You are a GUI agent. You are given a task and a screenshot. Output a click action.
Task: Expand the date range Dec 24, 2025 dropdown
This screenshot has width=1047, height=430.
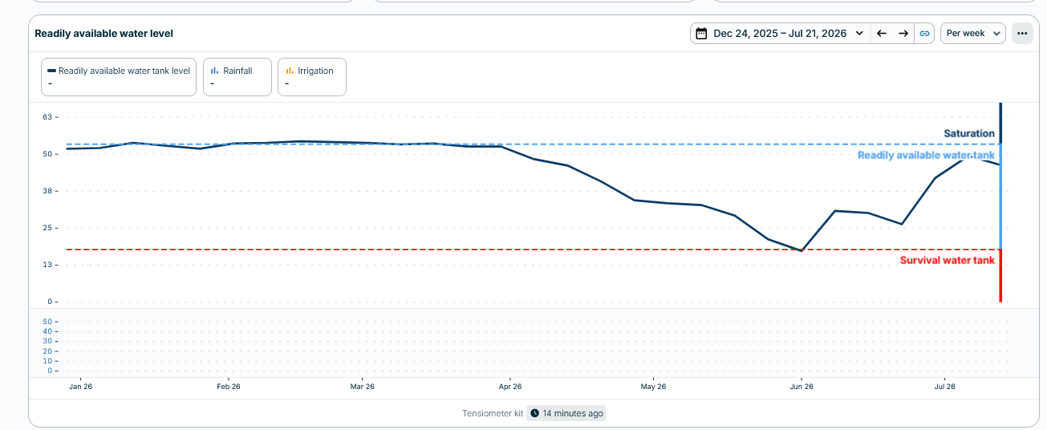(x=781, y=34)
